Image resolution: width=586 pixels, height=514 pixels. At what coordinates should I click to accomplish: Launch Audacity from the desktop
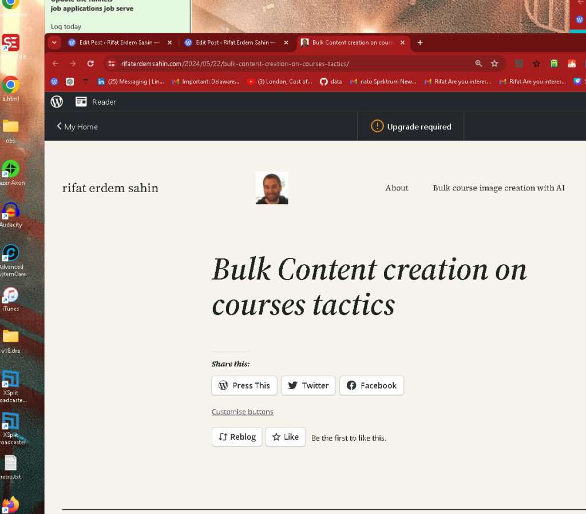(x=11, y=214)
